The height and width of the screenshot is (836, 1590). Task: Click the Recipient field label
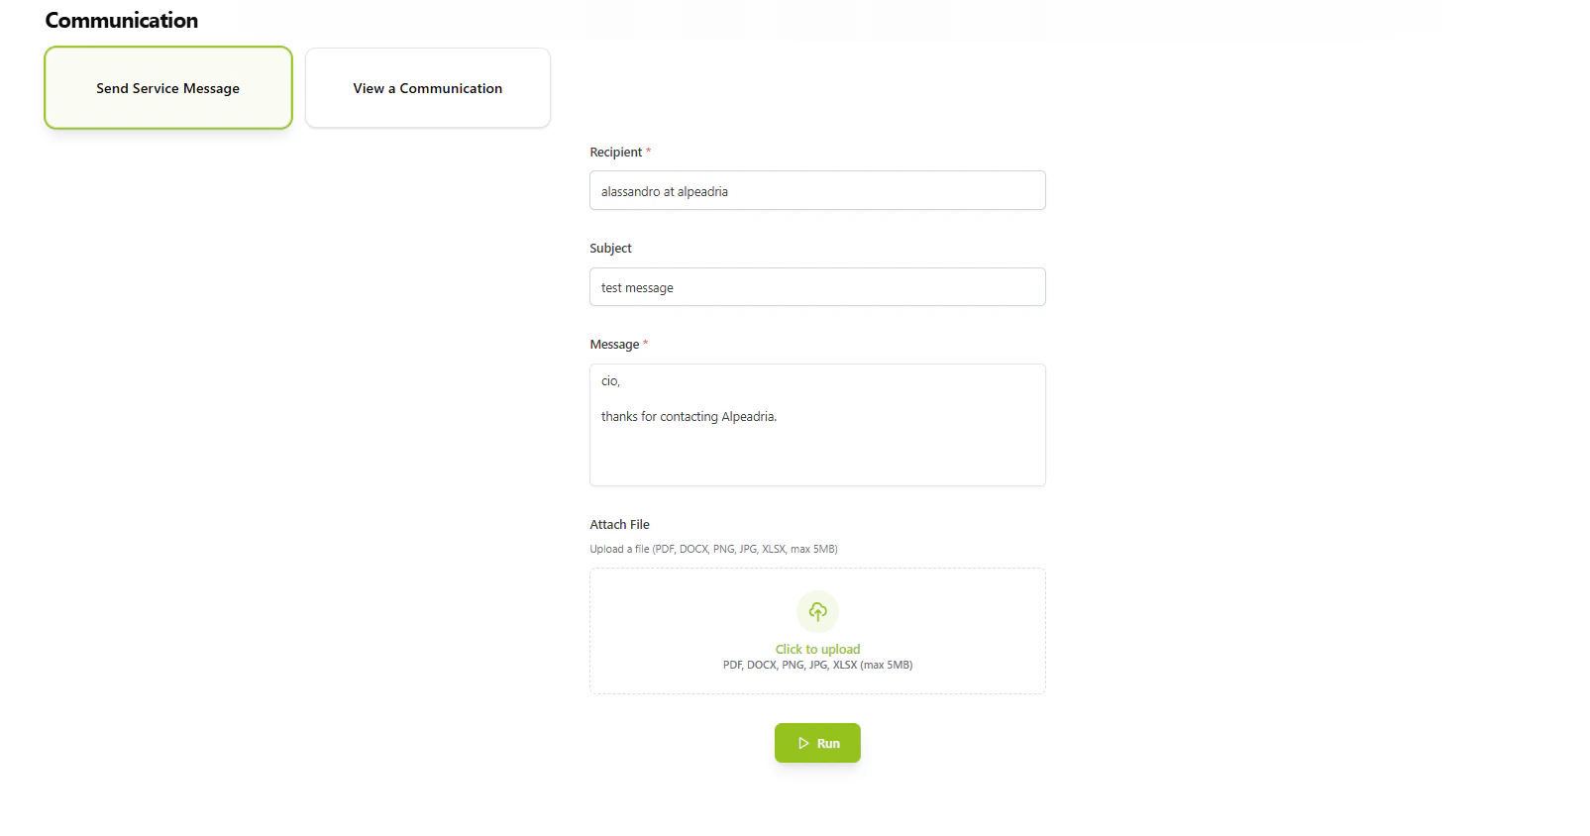pyautogui.click(x=613, y=152)
